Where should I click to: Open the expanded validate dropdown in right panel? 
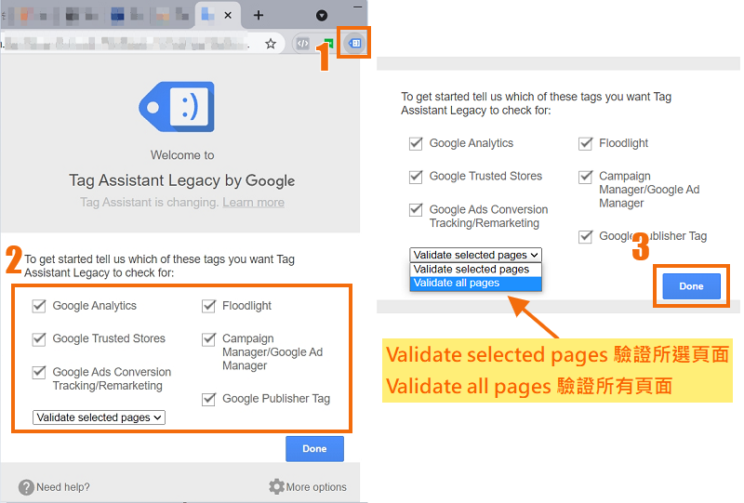[476, 255]
